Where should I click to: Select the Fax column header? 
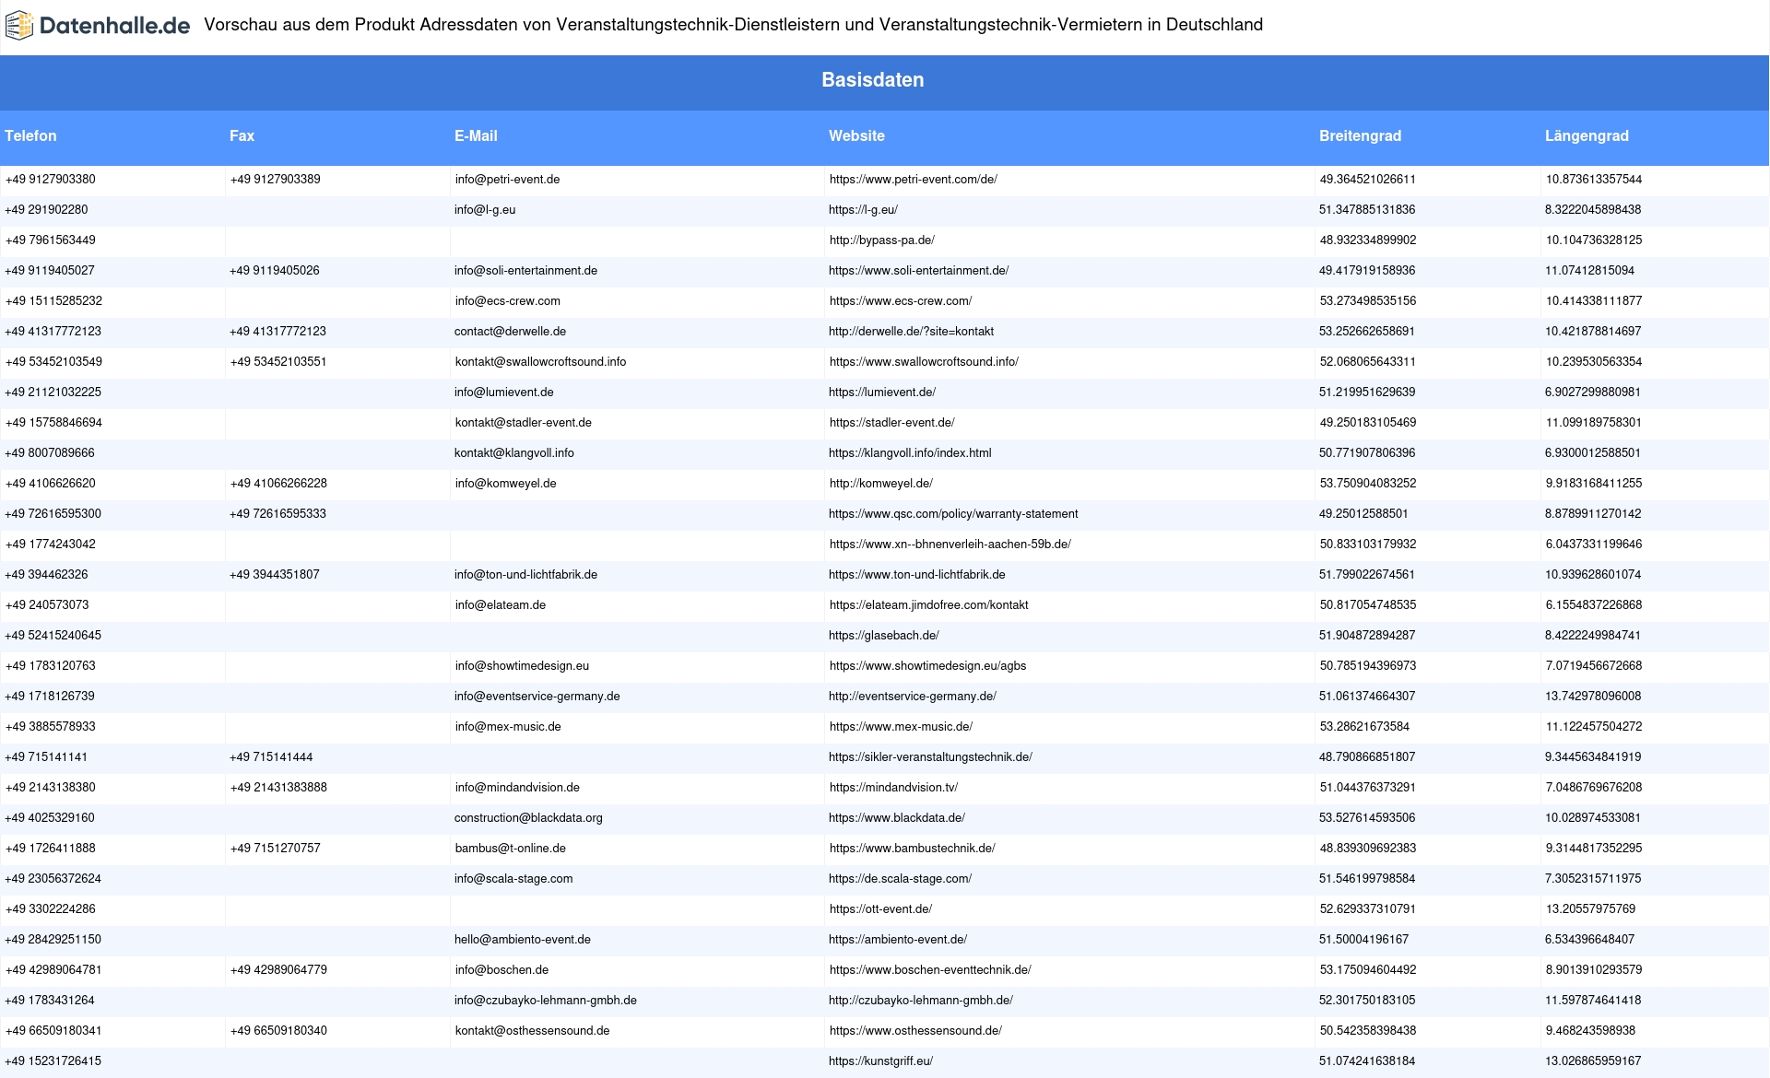[242, 135]
